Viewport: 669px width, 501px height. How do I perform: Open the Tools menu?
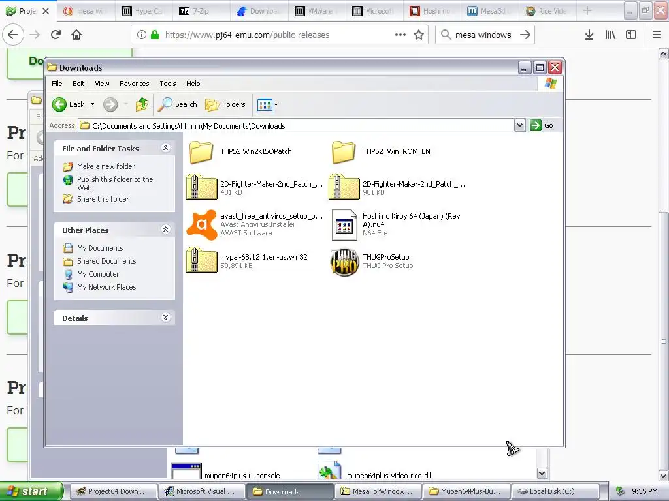pyautogui.click(x=168, y=83)
